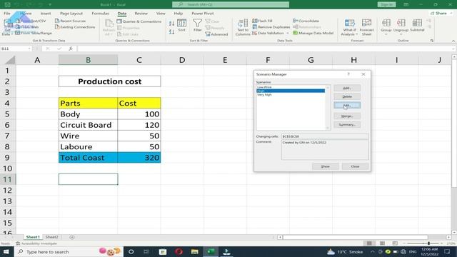Open Advanced filter
Image resolution: width=457 pixels, height=257 pixels.
pyautogui.click(x=216, y=34)
